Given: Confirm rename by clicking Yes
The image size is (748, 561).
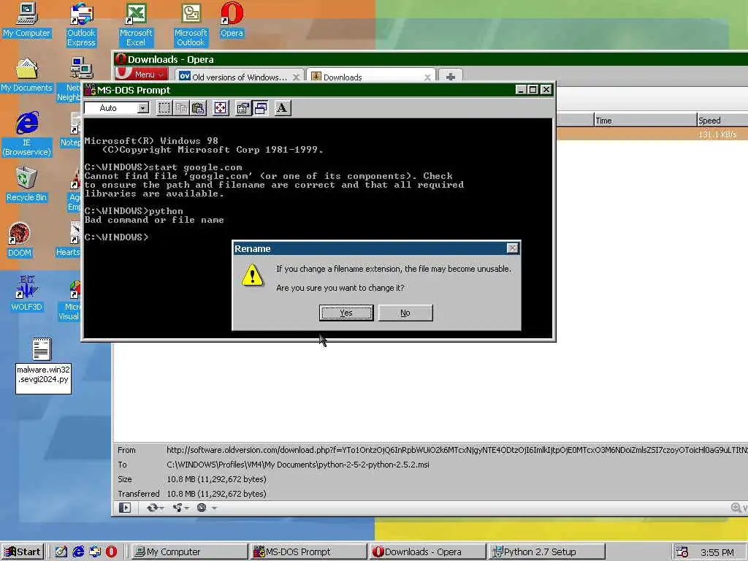Looking at the screenshot, I should coord(346,313).
